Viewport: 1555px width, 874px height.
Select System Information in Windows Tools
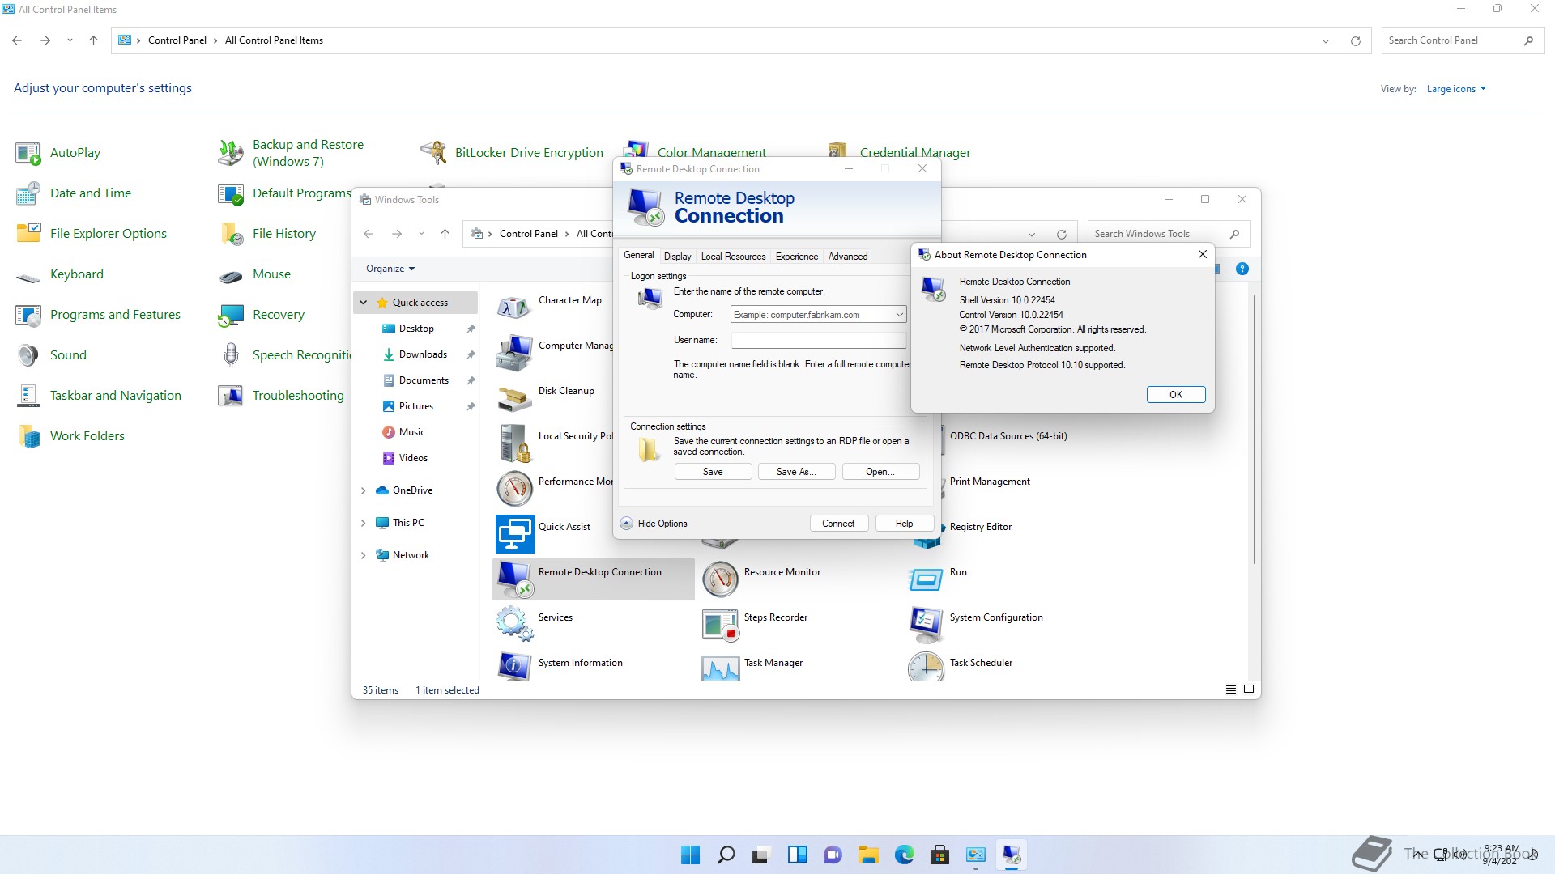(x=580, y=663)
